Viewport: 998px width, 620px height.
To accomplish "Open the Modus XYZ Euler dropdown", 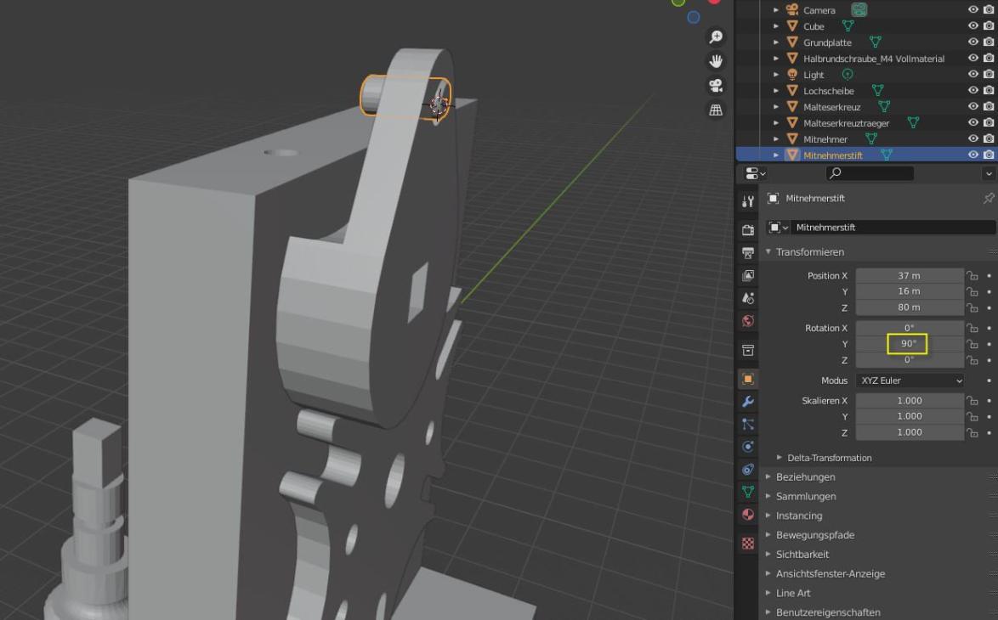I will pos(910,380).
